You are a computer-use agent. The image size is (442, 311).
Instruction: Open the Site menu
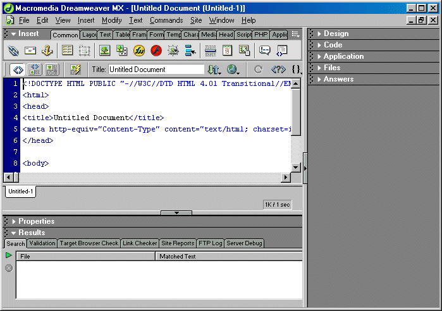tap(196, 20)
